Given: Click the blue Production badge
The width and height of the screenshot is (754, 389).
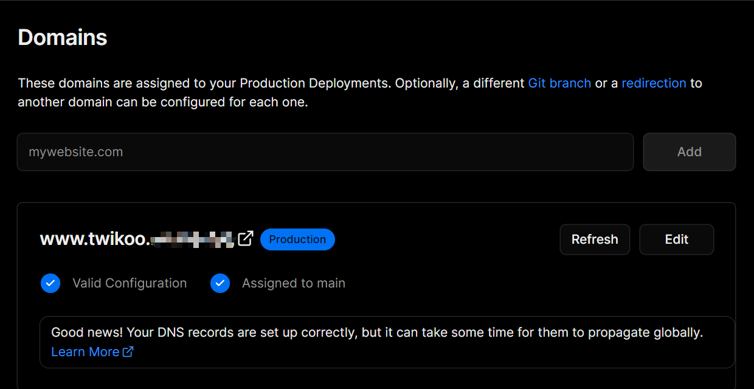Looking at the screenshot, I should (297, 239).
